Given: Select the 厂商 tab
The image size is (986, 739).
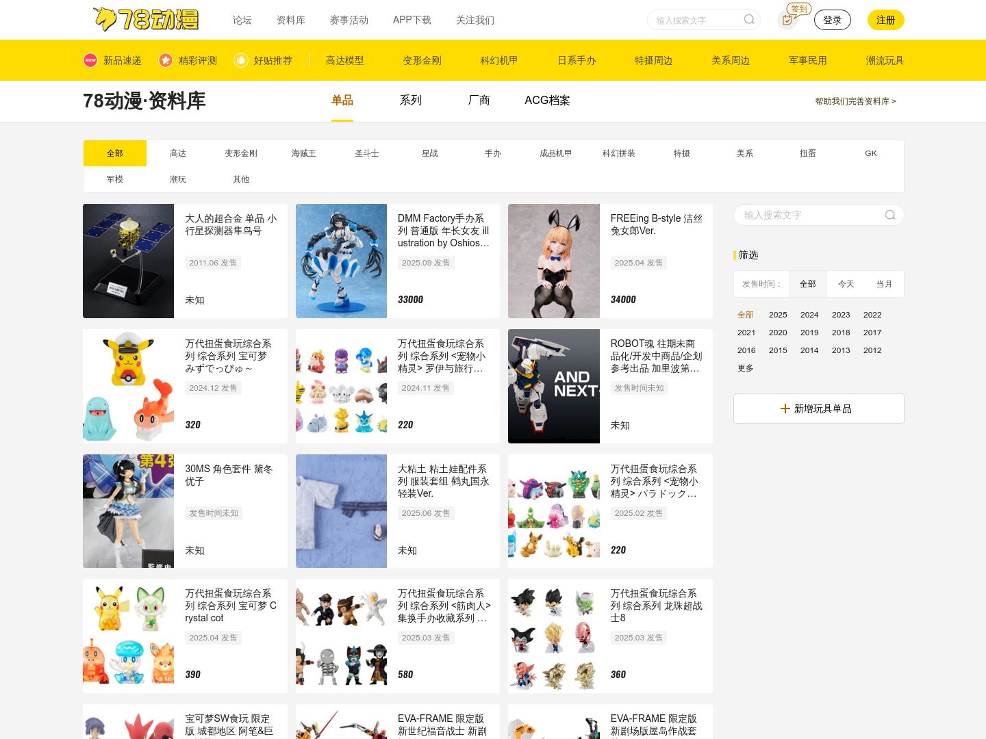Looking at the screenshot, I should click(x=479, y=101).
